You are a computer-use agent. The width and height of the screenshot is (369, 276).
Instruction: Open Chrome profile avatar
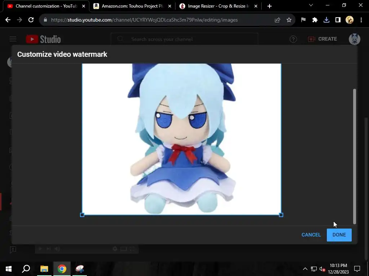pos(350,20)
